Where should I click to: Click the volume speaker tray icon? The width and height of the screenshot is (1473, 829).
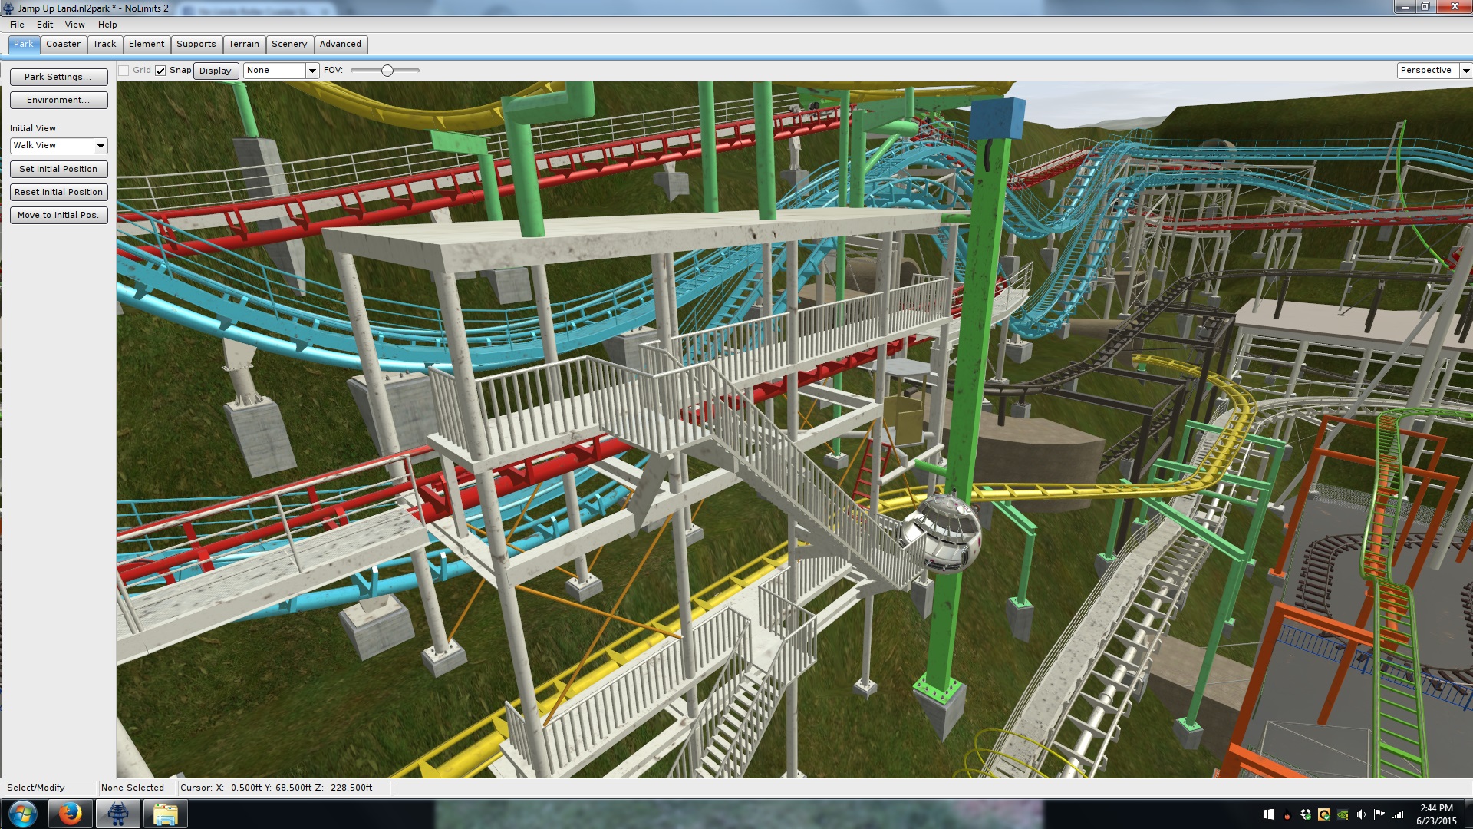coord(1361,814)
